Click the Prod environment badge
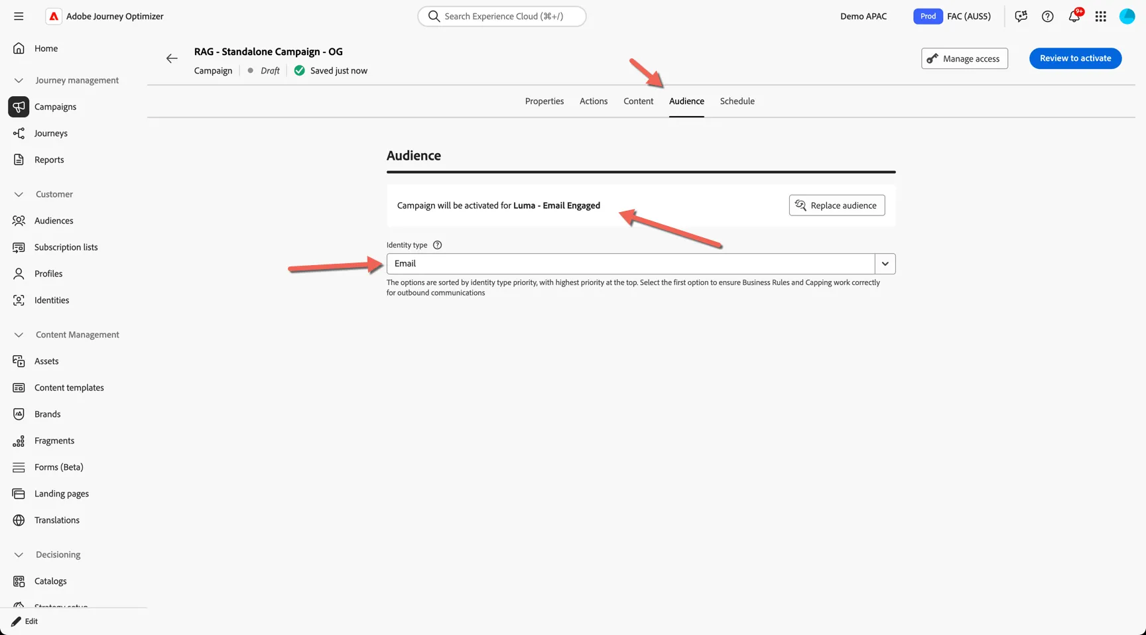The image size is (1146, 635). tap(928, 16)
